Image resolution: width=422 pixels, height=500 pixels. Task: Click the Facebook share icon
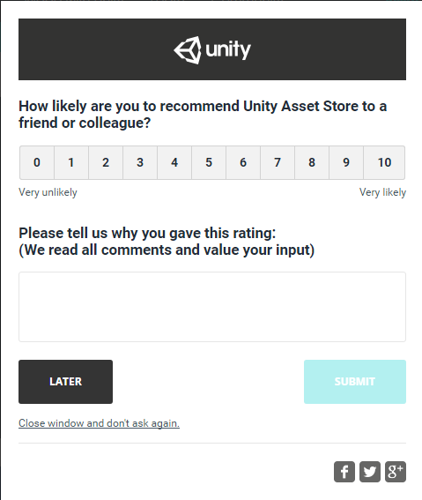coord(344,472)
